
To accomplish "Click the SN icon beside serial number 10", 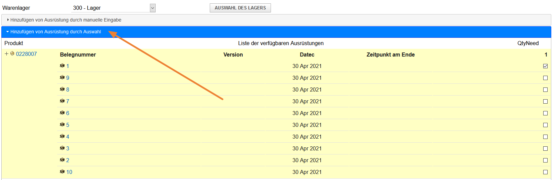I will [x=62, y=172].
